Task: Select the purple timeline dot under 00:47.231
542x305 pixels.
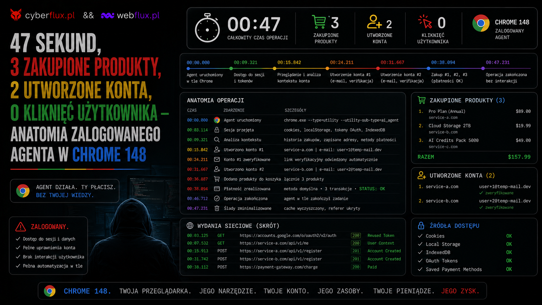Action: click(483, 68)
